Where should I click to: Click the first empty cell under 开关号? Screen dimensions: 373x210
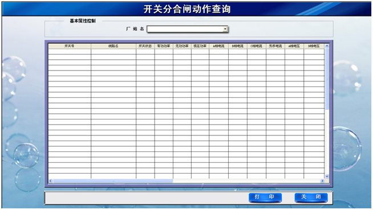[70, 51]
